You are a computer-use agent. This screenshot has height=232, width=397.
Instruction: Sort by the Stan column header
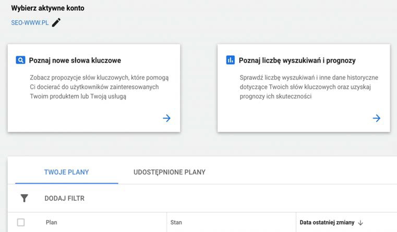pos(176,223)
